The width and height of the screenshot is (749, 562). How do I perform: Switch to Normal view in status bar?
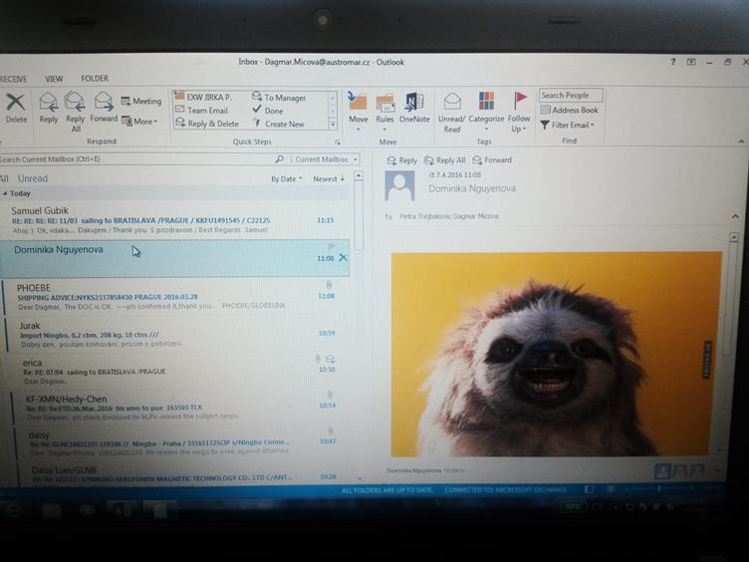point(590,489)
